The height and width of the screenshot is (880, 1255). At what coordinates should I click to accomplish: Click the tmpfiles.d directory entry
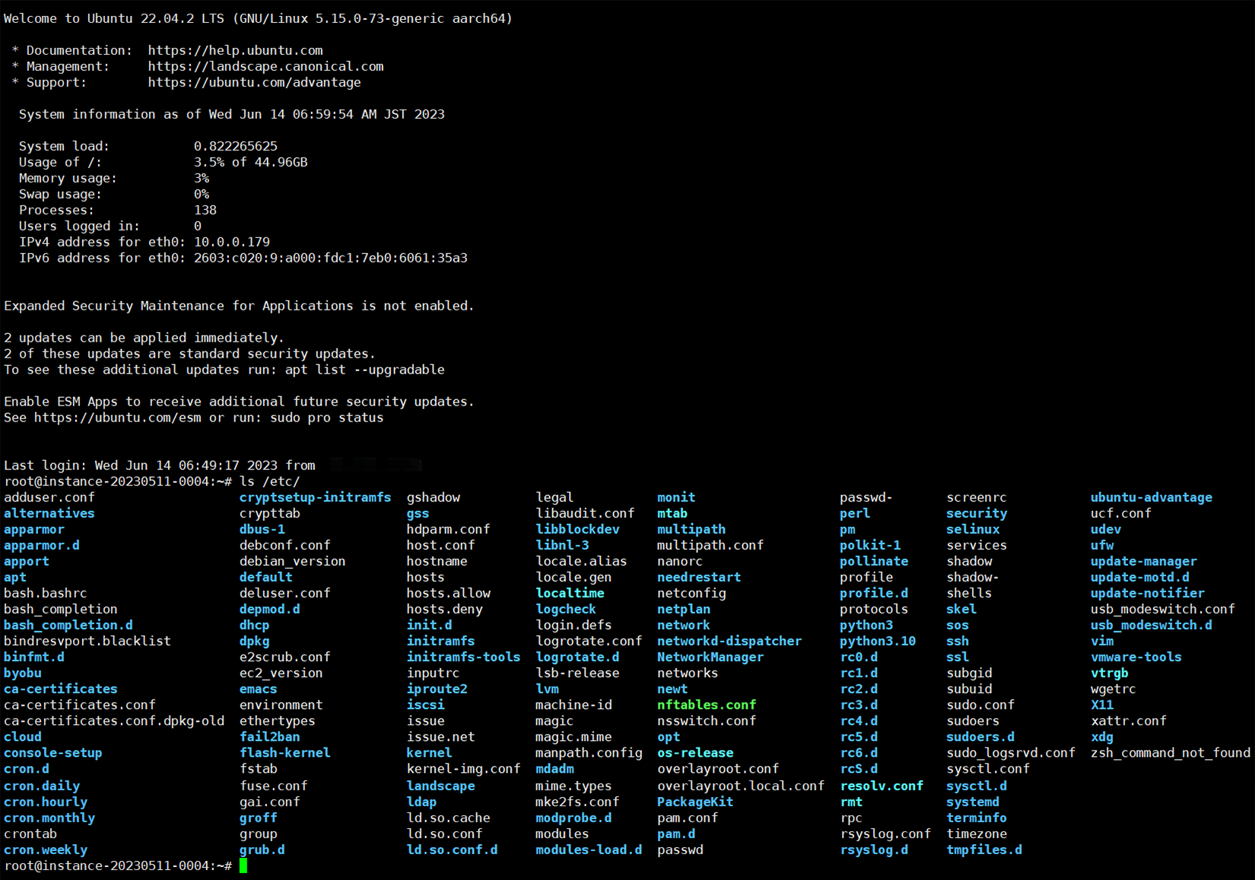[984, 850]
